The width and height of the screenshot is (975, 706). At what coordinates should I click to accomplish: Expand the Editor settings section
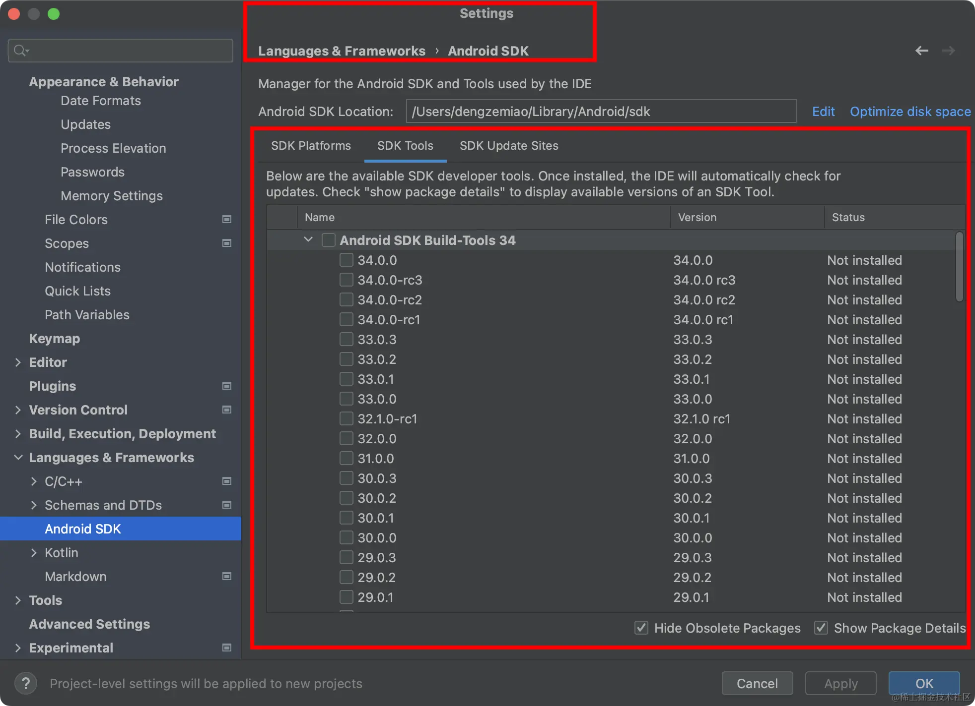click(18, 362)
